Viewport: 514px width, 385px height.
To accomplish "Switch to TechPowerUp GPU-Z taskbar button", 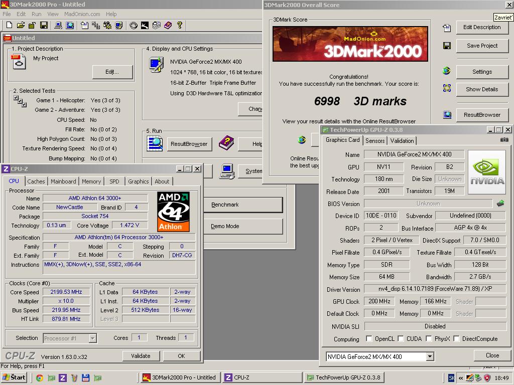I will pos(344,377).
